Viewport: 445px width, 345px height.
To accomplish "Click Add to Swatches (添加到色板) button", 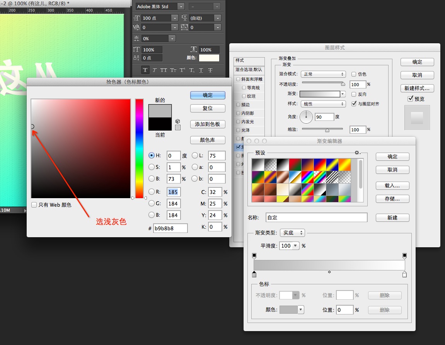I will click(x=208, y=124).
